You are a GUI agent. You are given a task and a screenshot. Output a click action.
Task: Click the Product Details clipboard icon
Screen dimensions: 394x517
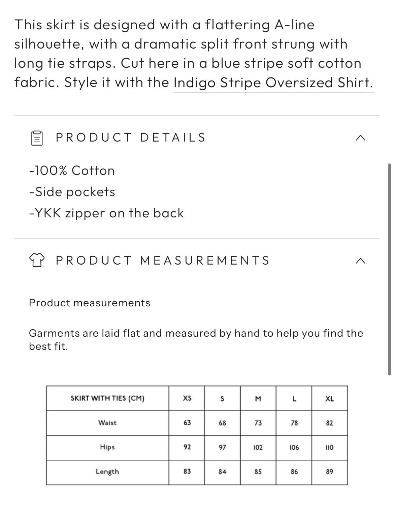coord(37,138)
